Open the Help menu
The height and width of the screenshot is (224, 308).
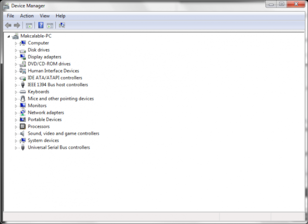pyautogui.click(x=61, y=16)
